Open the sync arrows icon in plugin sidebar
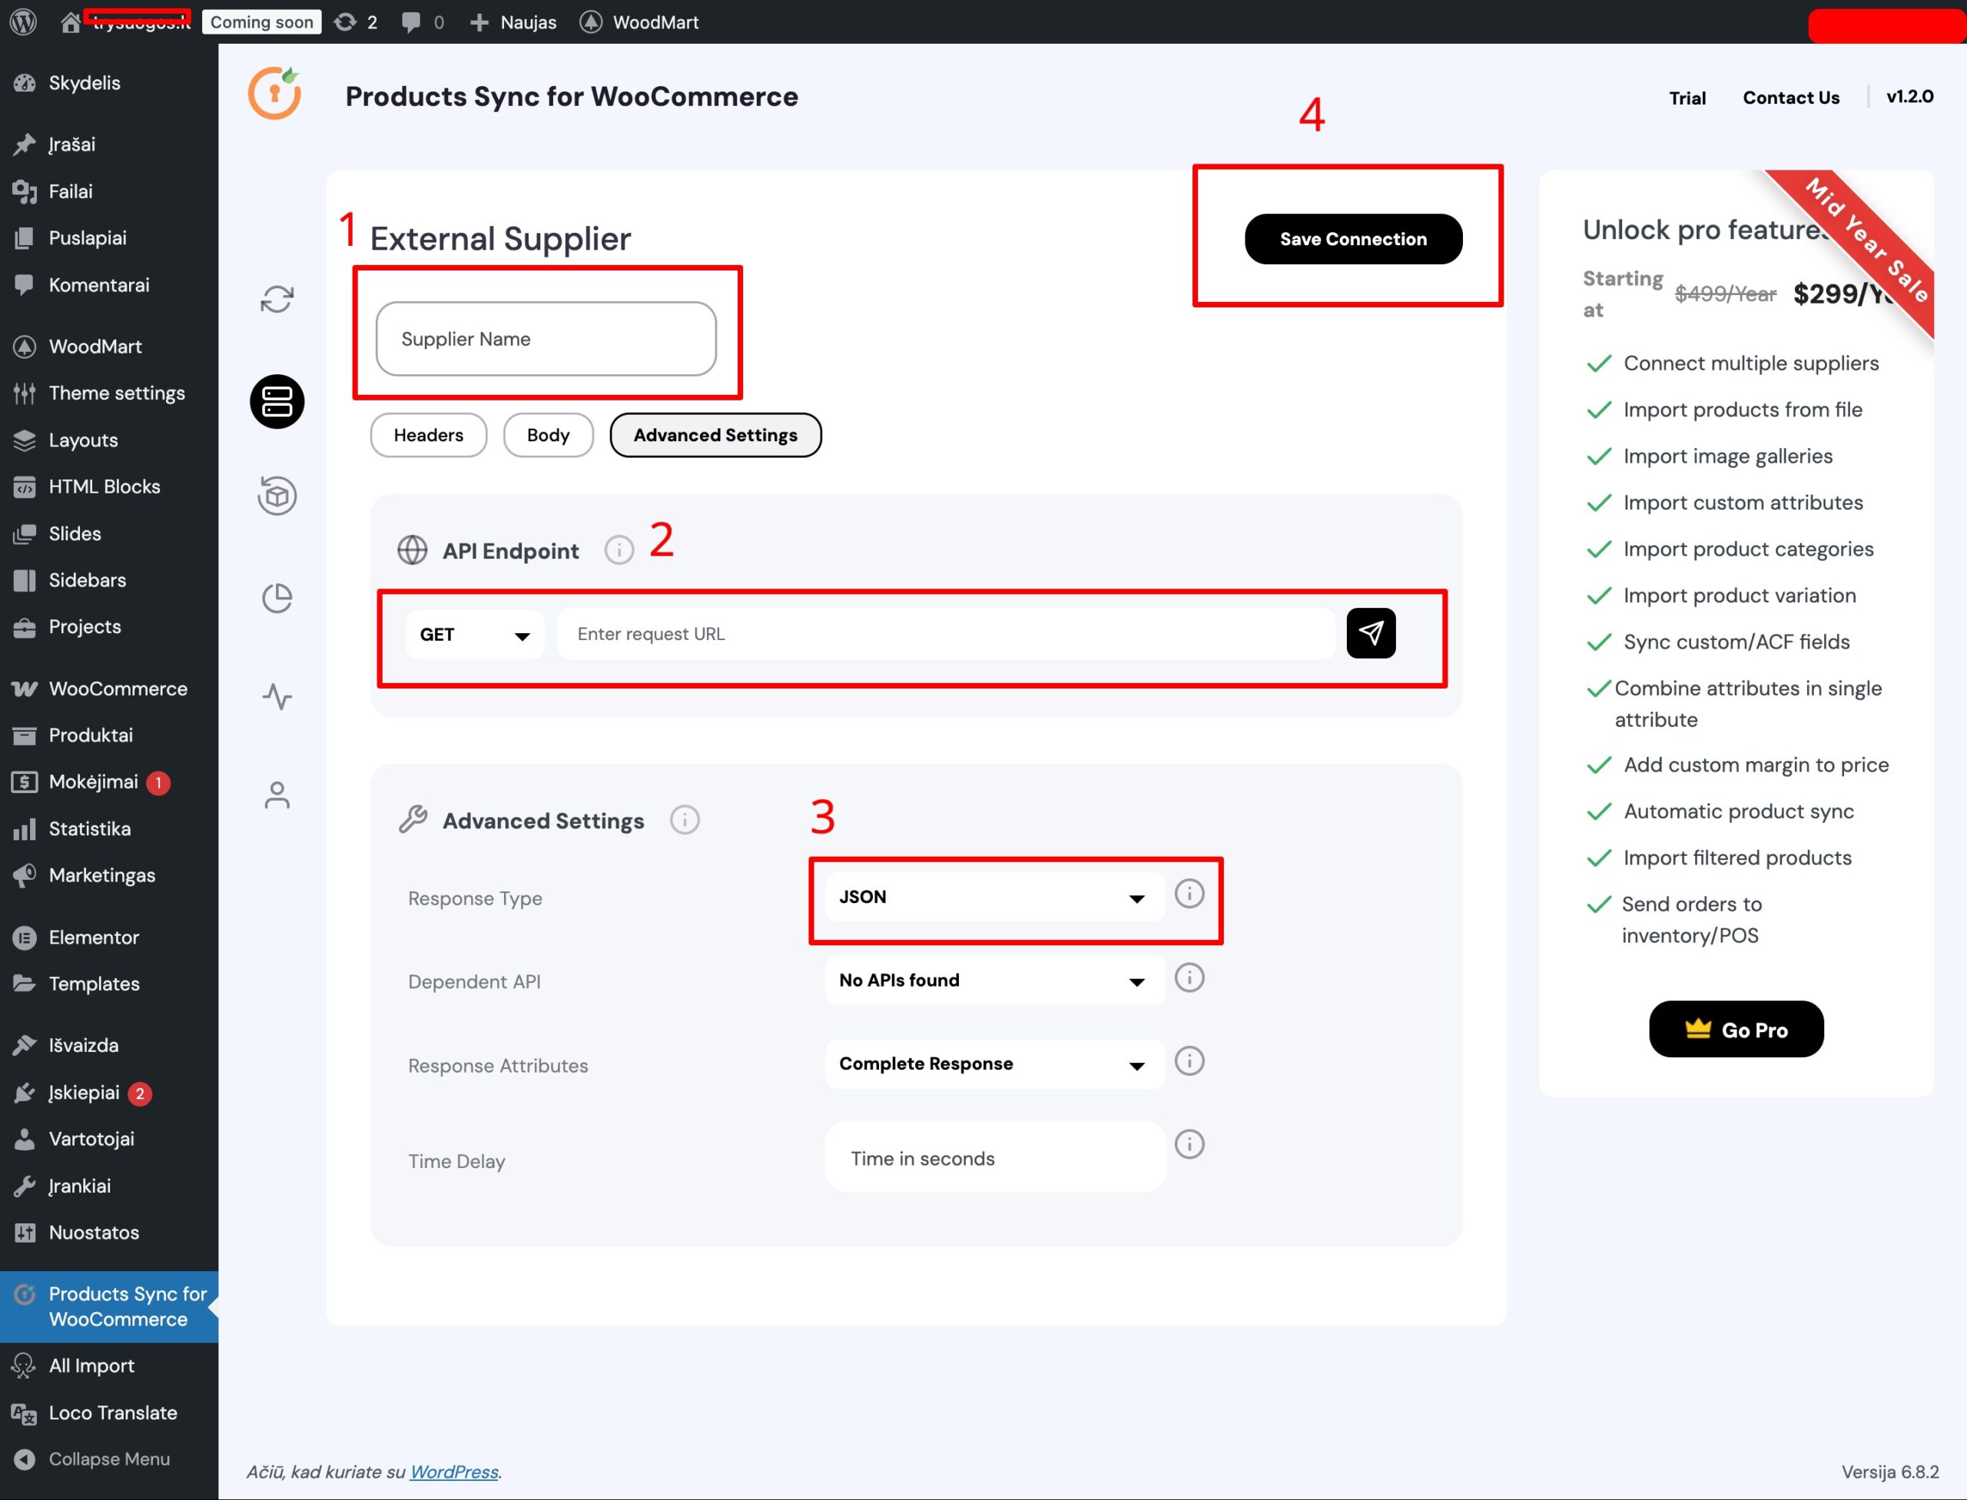 point(277,299)
